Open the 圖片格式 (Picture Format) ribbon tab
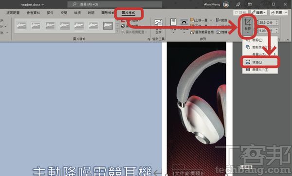Screen dimensions: 292x176 tap(128, 13)
